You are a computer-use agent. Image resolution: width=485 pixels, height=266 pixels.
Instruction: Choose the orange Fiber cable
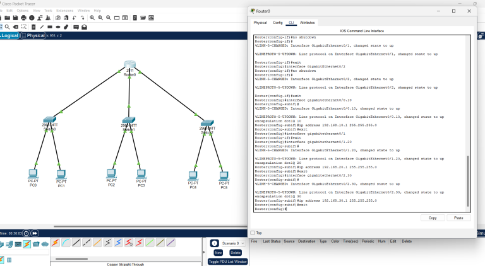click(97, 243)
